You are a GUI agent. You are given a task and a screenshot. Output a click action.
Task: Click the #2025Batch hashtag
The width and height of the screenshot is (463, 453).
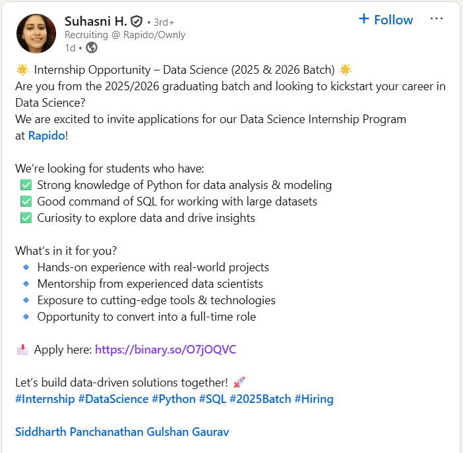click(x=260, y=399)
